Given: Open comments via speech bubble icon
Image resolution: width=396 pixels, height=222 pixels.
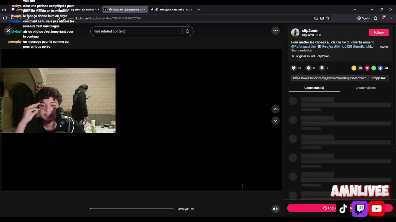Looking at the screenshot, I should coord(308,68).
